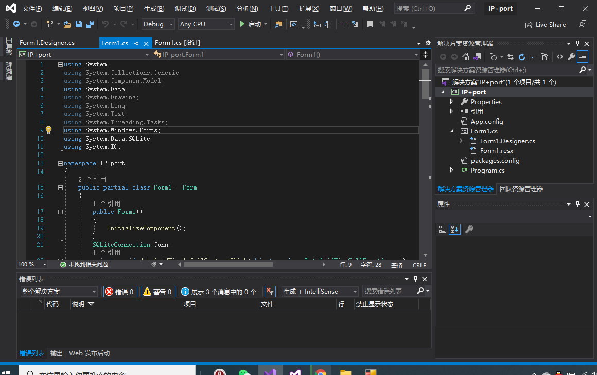Toggle auto-hide pin of Solution Explorer panel
This screenshot has width=597, height=375.
click(577, 44)
